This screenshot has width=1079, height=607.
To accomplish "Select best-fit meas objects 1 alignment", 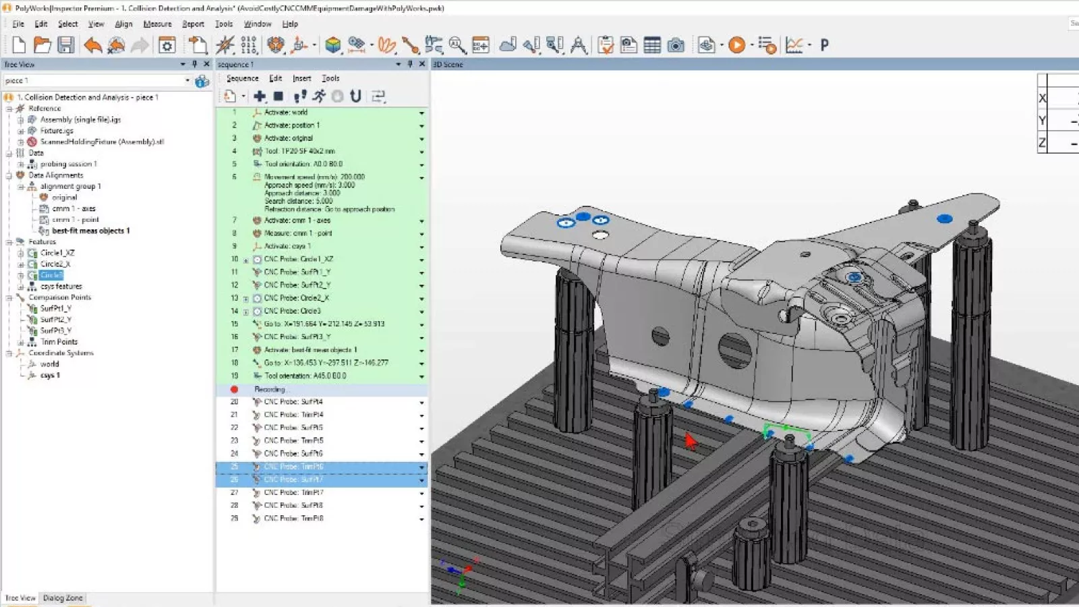I will (x=90, y=231).
